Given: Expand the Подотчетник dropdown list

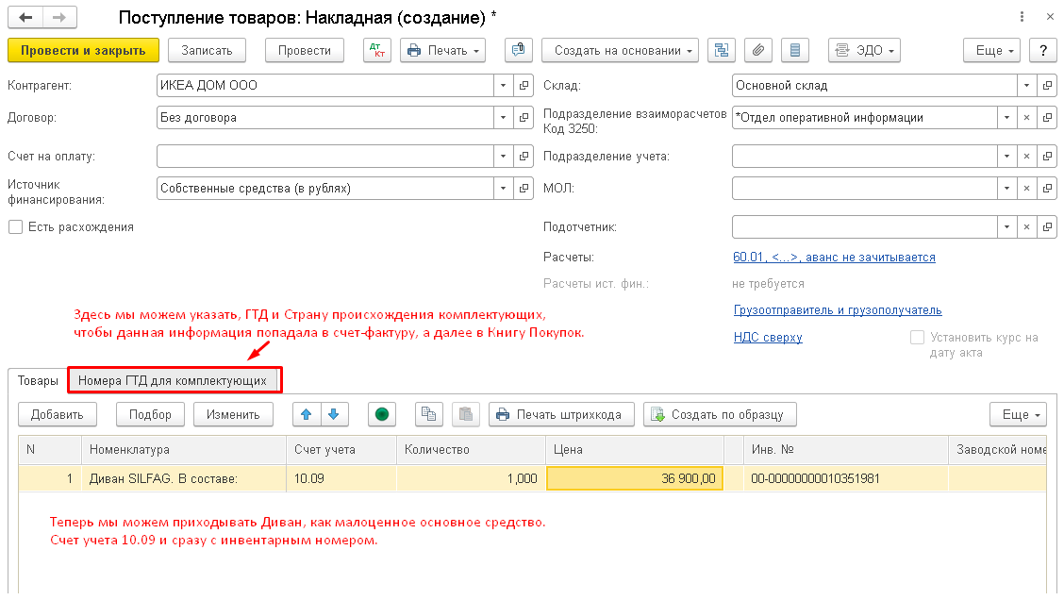Looking at the screenshot, I should point(1006,226).
